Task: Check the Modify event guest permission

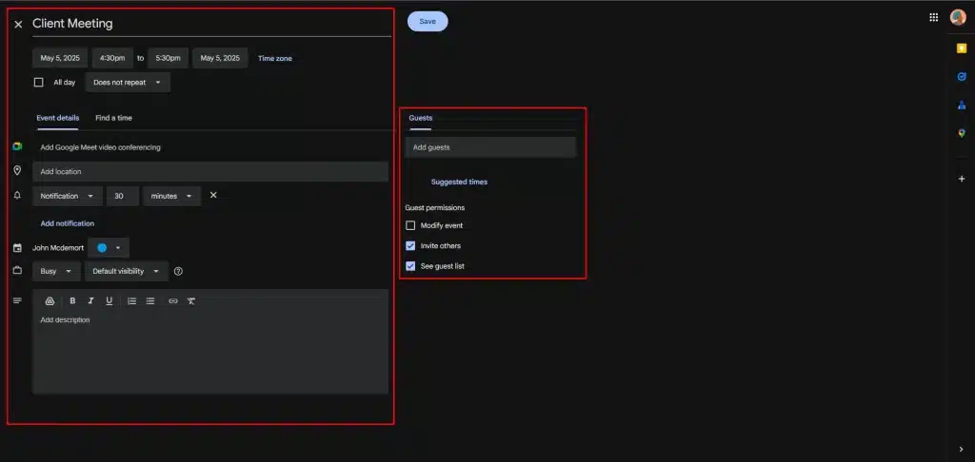Action: tap(410, 225)
